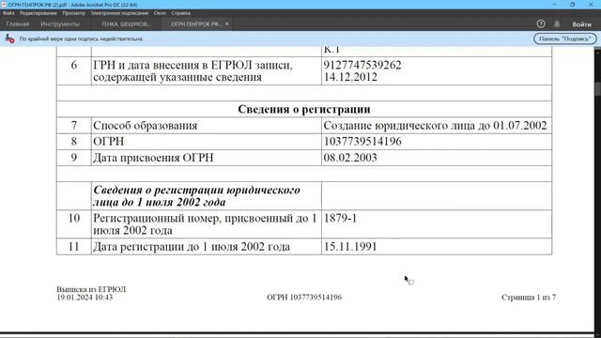Click the vertical scrollbar thumb

pos(597,89)
